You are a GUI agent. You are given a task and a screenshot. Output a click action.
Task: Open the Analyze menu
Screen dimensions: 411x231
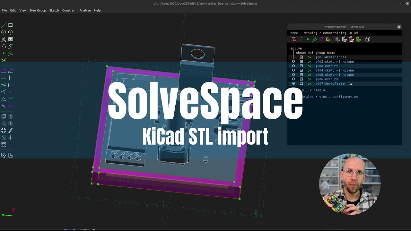[x=85, y=10]
